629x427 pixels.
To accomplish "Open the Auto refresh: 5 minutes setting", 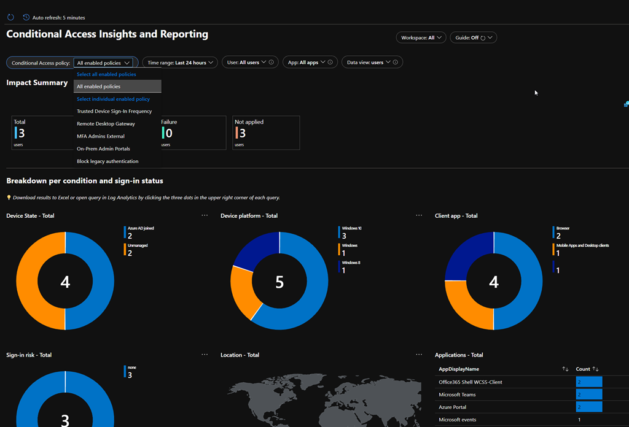I will tap(54, 18).
